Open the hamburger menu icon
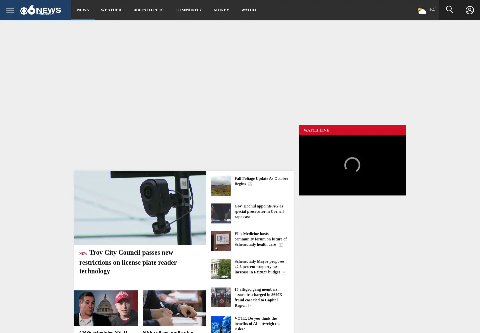The image size is (480, 333). (10, 10)
